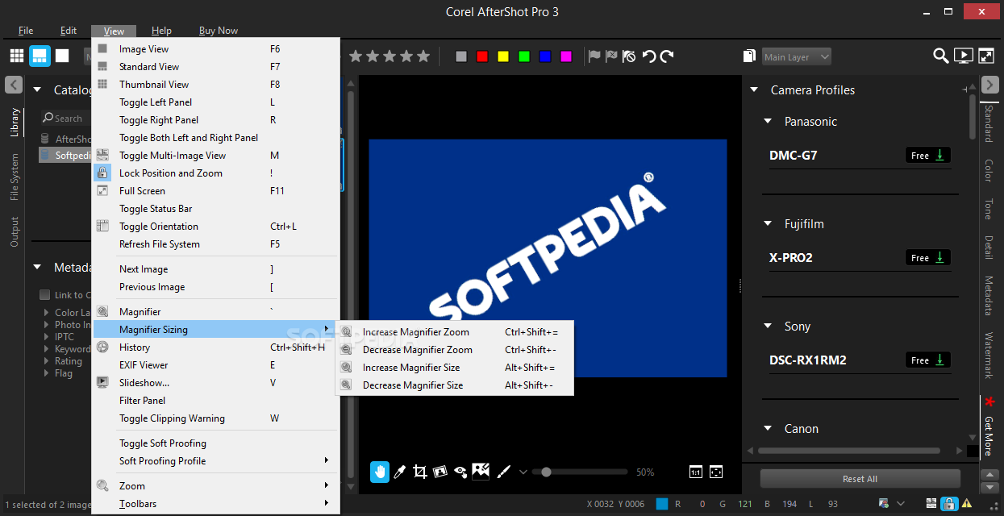
Task: Enter full screen via toolbar icon
Action: click(x=986, y=56)
